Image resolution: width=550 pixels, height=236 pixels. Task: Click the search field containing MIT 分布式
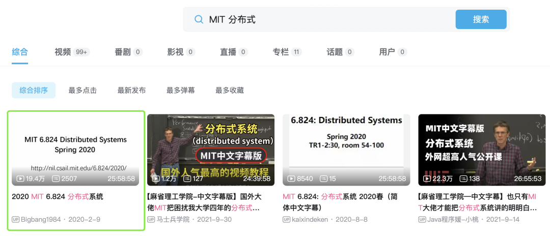coord(319,19)
